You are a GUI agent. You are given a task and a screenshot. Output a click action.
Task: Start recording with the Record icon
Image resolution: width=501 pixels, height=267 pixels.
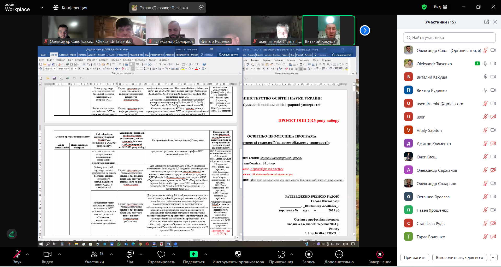pyautogui.click(x=309, y=254)
